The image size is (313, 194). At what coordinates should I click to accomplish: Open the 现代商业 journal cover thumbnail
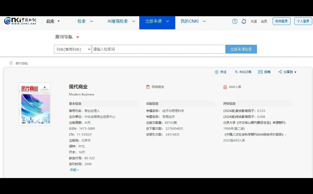(x=35, y=104)
